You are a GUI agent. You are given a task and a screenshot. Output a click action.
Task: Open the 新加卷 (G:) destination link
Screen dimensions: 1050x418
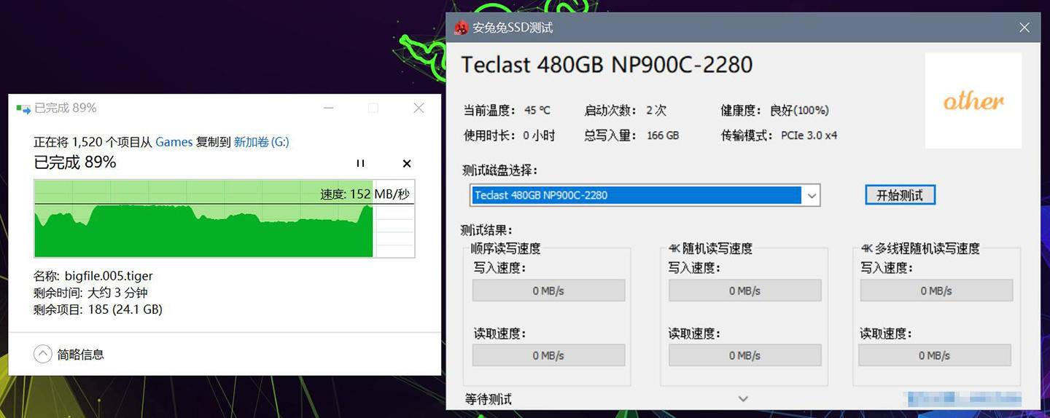[x=261, y=142]
